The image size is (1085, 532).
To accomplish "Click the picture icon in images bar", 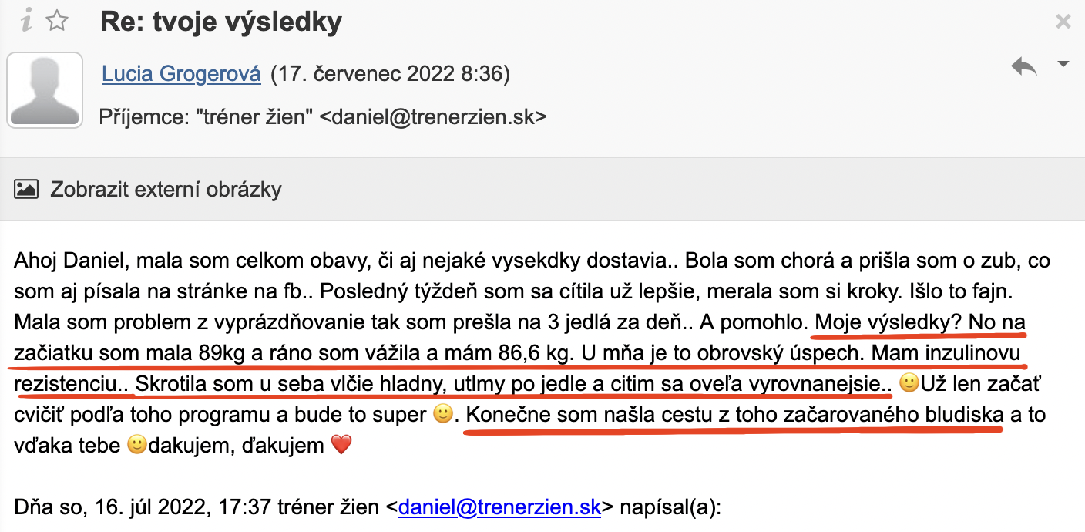I will 26,188.
